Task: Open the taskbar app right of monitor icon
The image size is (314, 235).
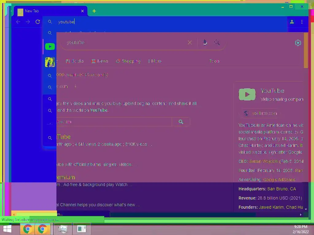Action: point(81,229)
